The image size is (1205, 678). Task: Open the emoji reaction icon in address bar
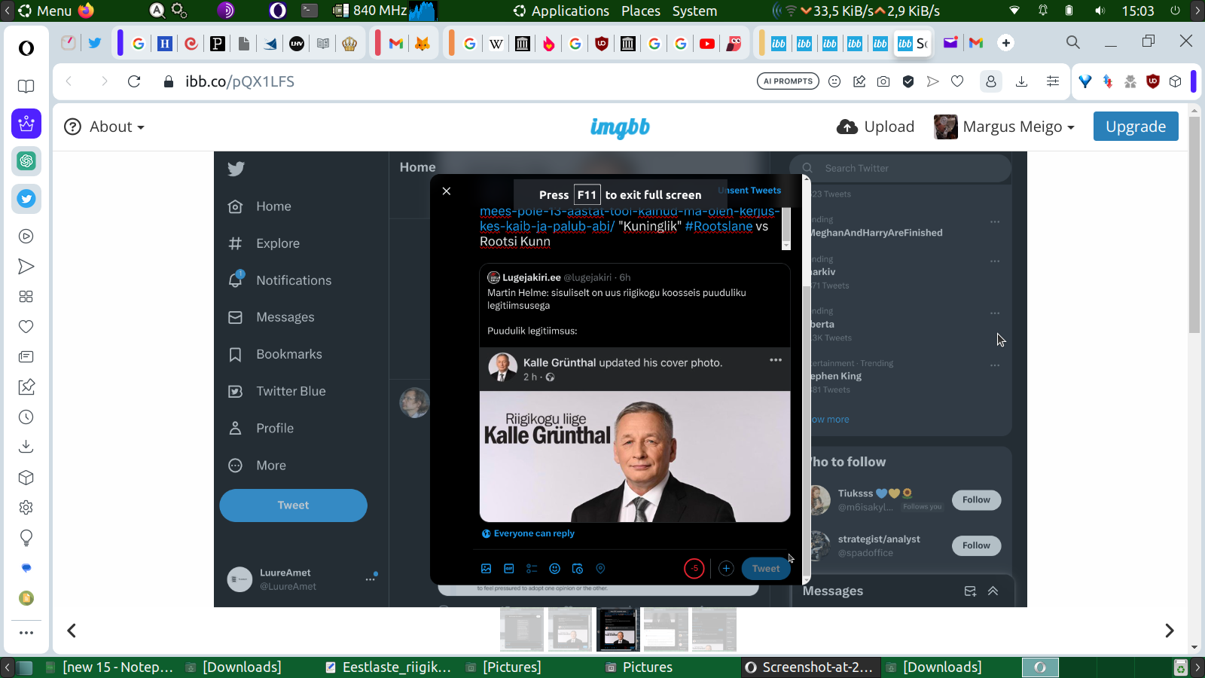pos(834,81)
